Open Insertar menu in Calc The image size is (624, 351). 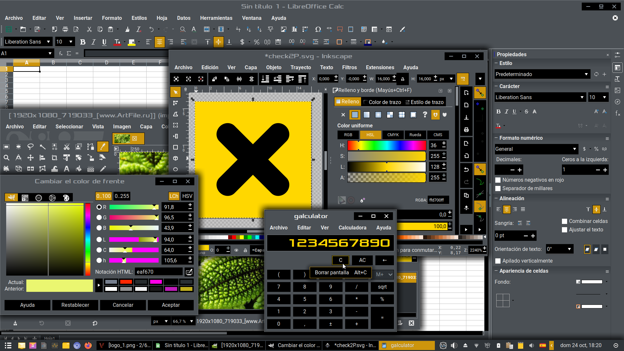coord(83,18)
